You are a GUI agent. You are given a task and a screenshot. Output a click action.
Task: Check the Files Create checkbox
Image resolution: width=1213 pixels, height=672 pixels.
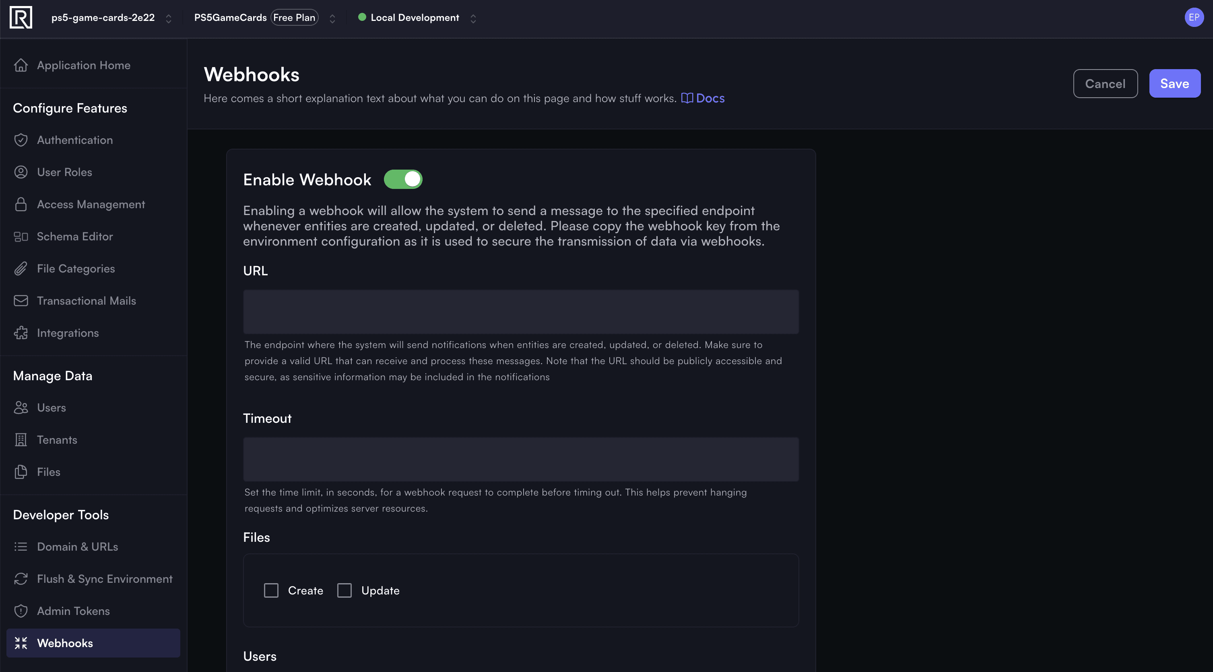271,591
